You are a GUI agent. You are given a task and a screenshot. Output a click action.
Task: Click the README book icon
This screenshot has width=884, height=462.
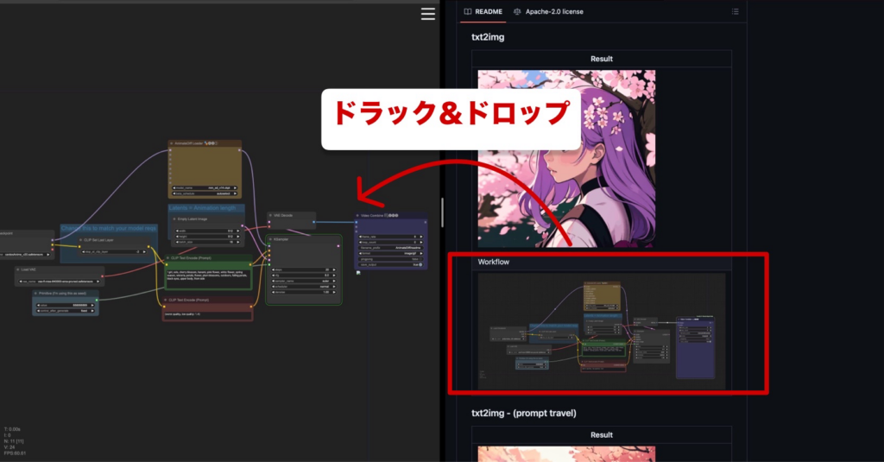point(468,12)
